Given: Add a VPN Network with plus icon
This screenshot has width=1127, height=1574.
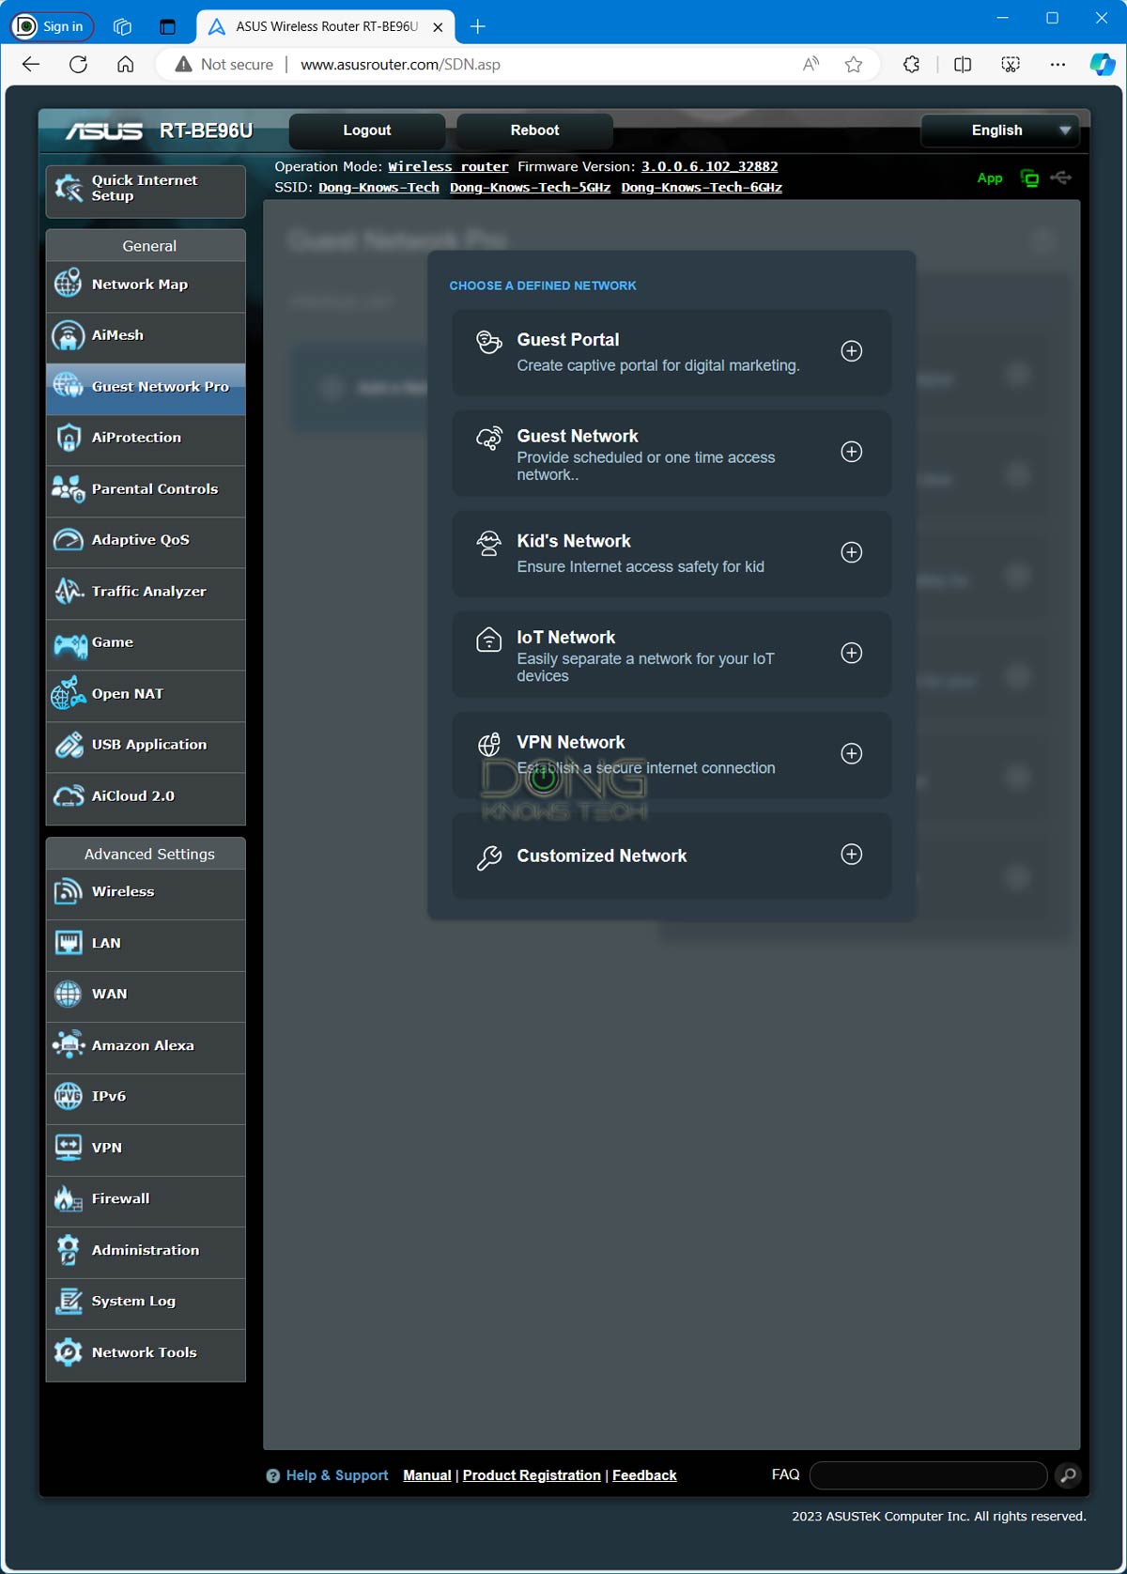Looking at the screenshot, I should pyautogui.click(x=851, y=753).
